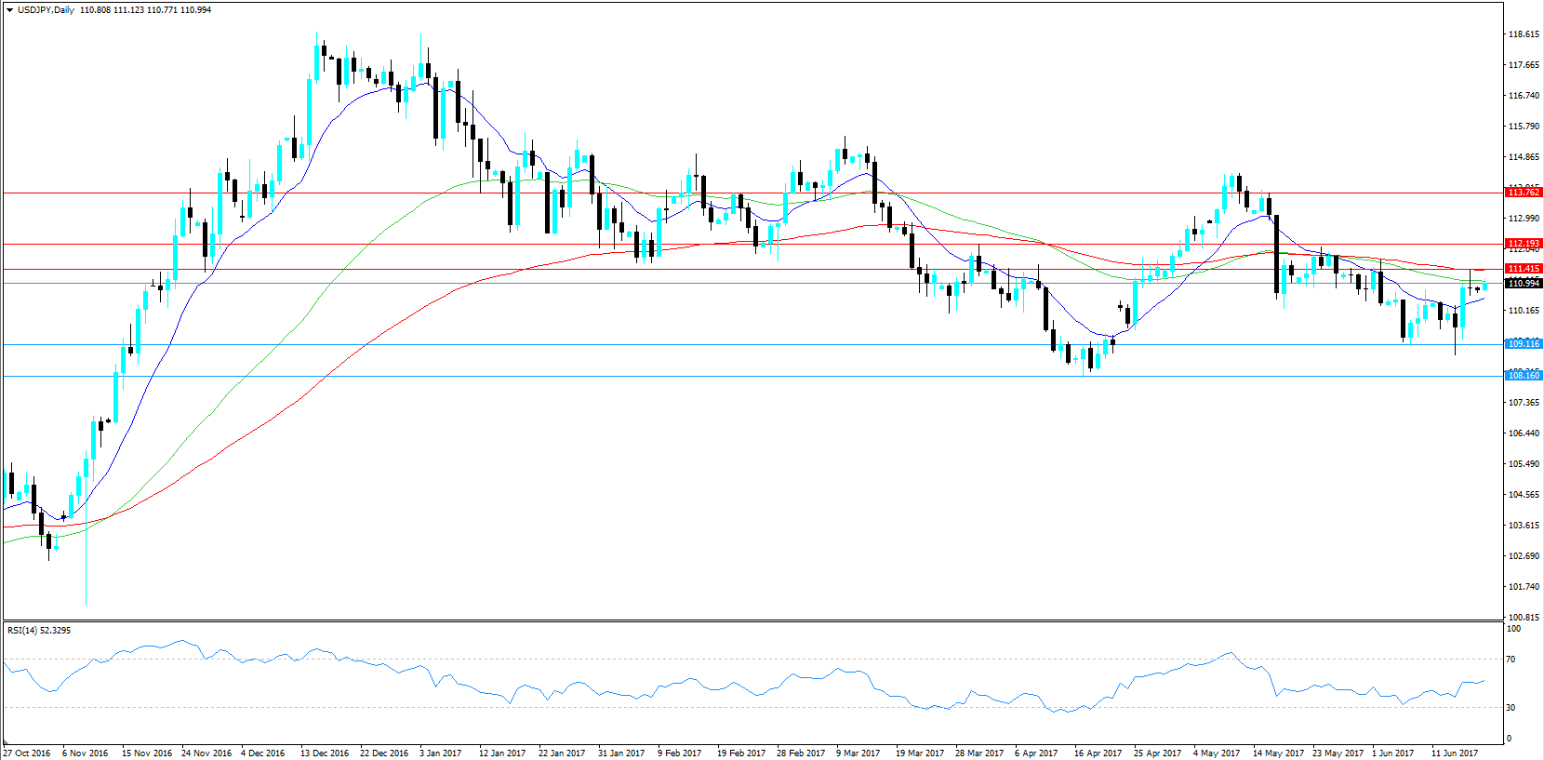Screen dimensions: 1544x760
Task: Click the RSI(14) 52.3295 indicator label
Action: [x=39, y=631]
